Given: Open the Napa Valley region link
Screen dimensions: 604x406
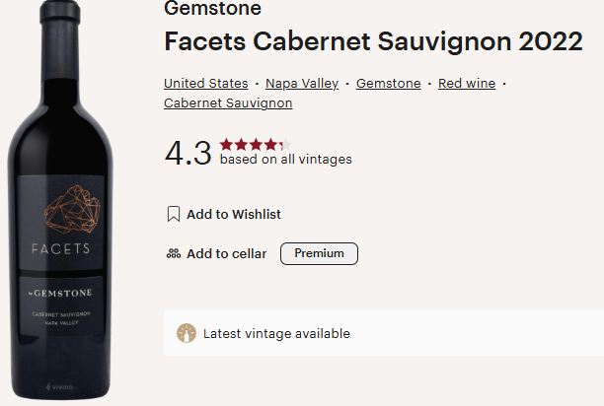Looking at the screenshot, I should 302,84.
